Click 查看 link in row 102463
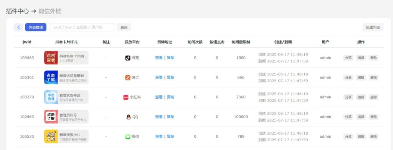This screenshot has width=393, height=150. [x=159, y=117]
